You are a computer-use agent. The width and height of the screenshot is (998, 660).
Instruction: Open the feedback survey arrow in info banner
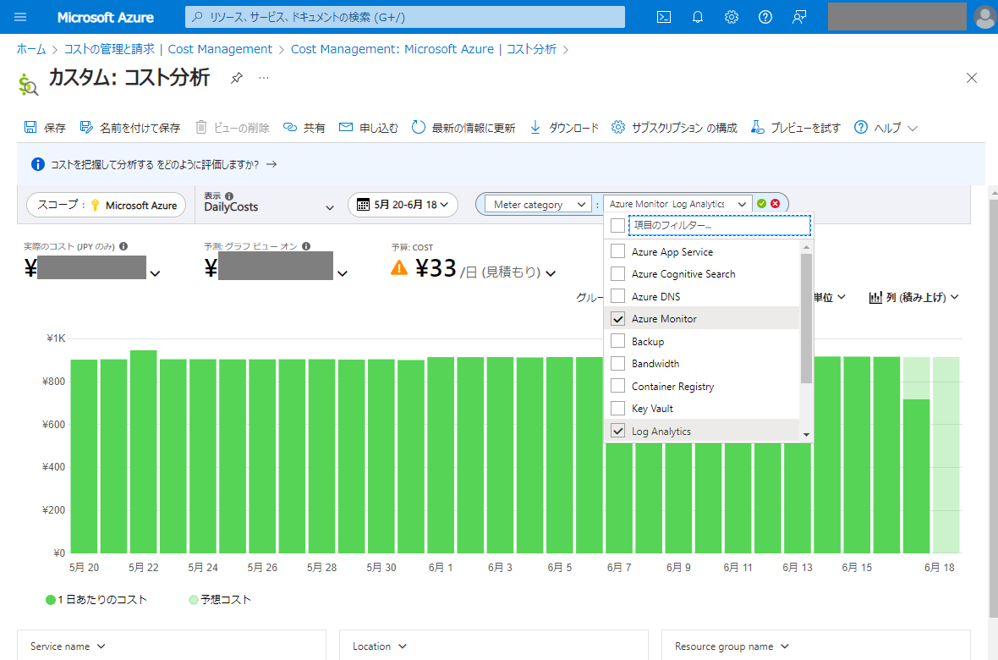click(x=271, y=164)
